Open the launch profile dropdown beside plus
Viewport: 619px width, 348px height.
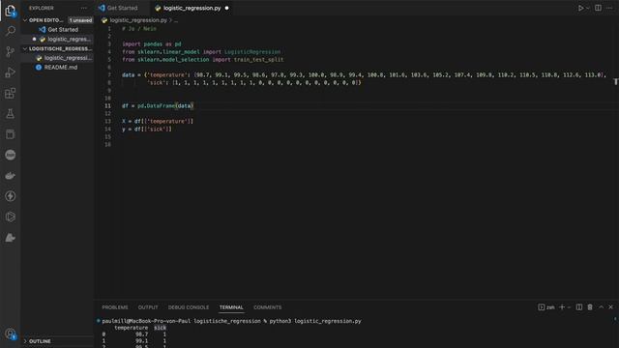tap(569, 307)
